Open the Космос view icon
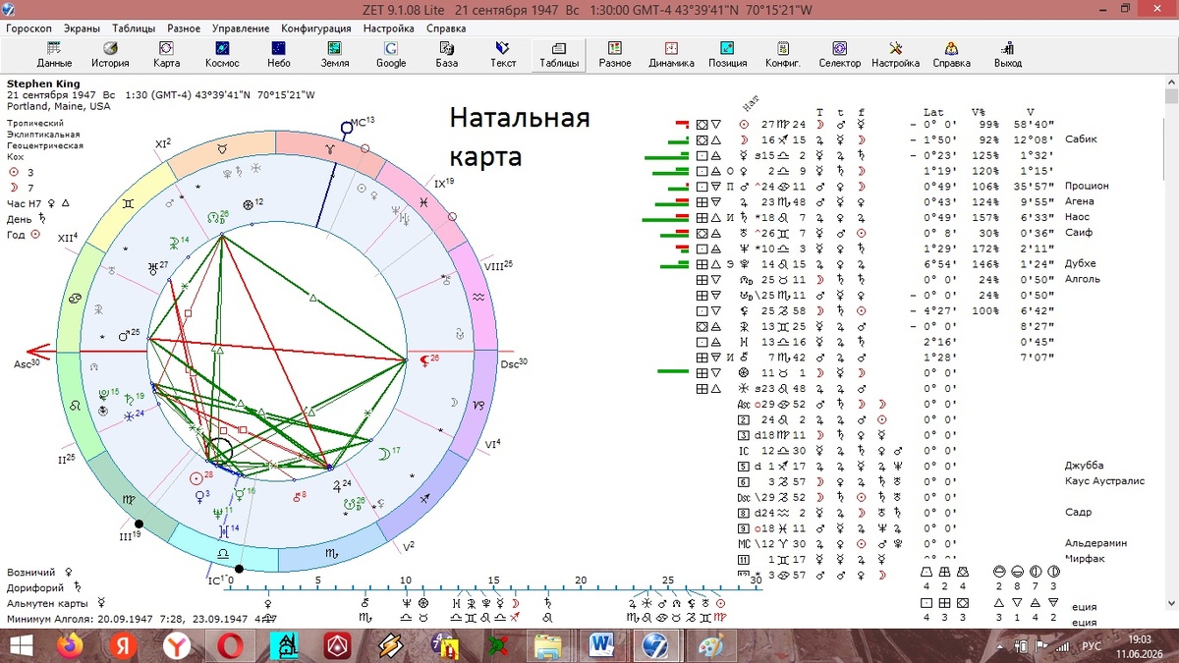 pos(222,54)
